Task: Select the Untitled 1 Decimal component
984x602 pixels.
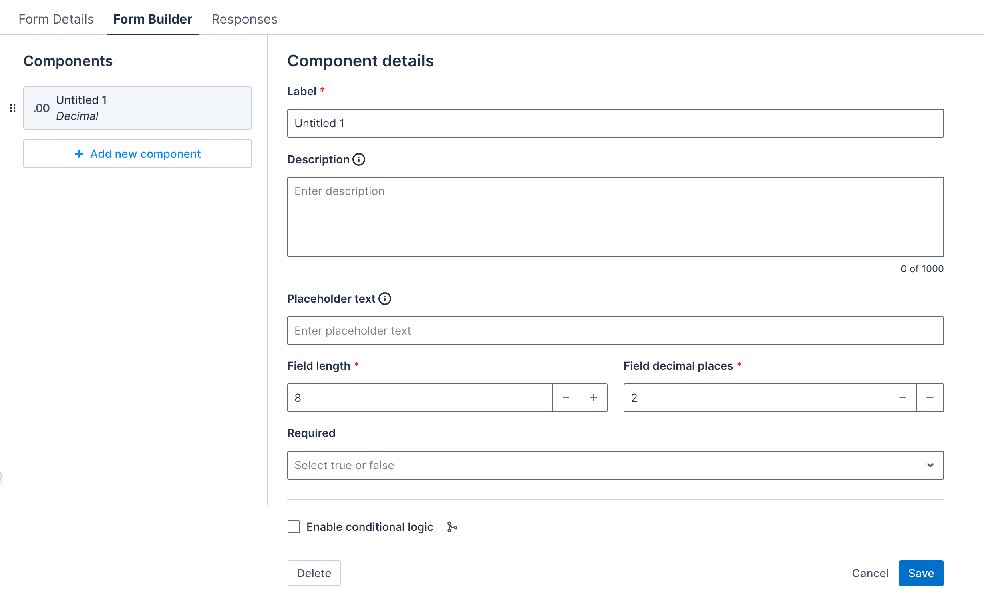Action: point(137,108)
